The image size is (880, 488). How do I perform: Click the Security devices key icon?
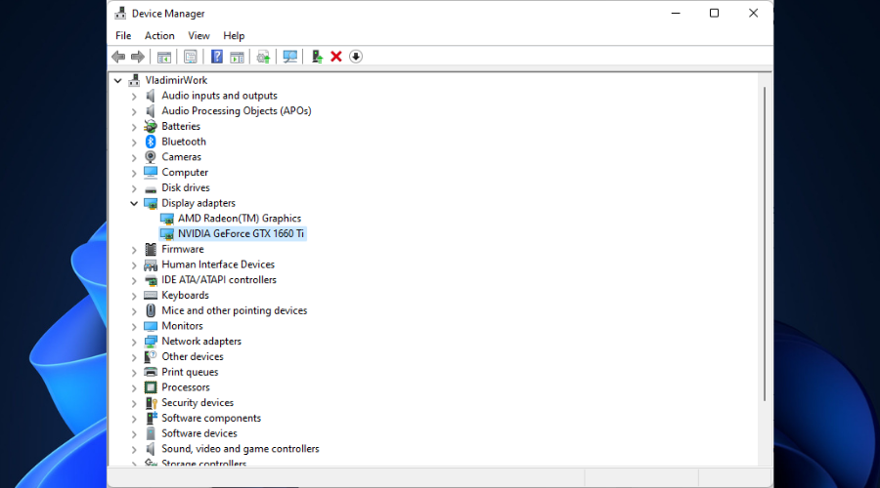point(151,403)
